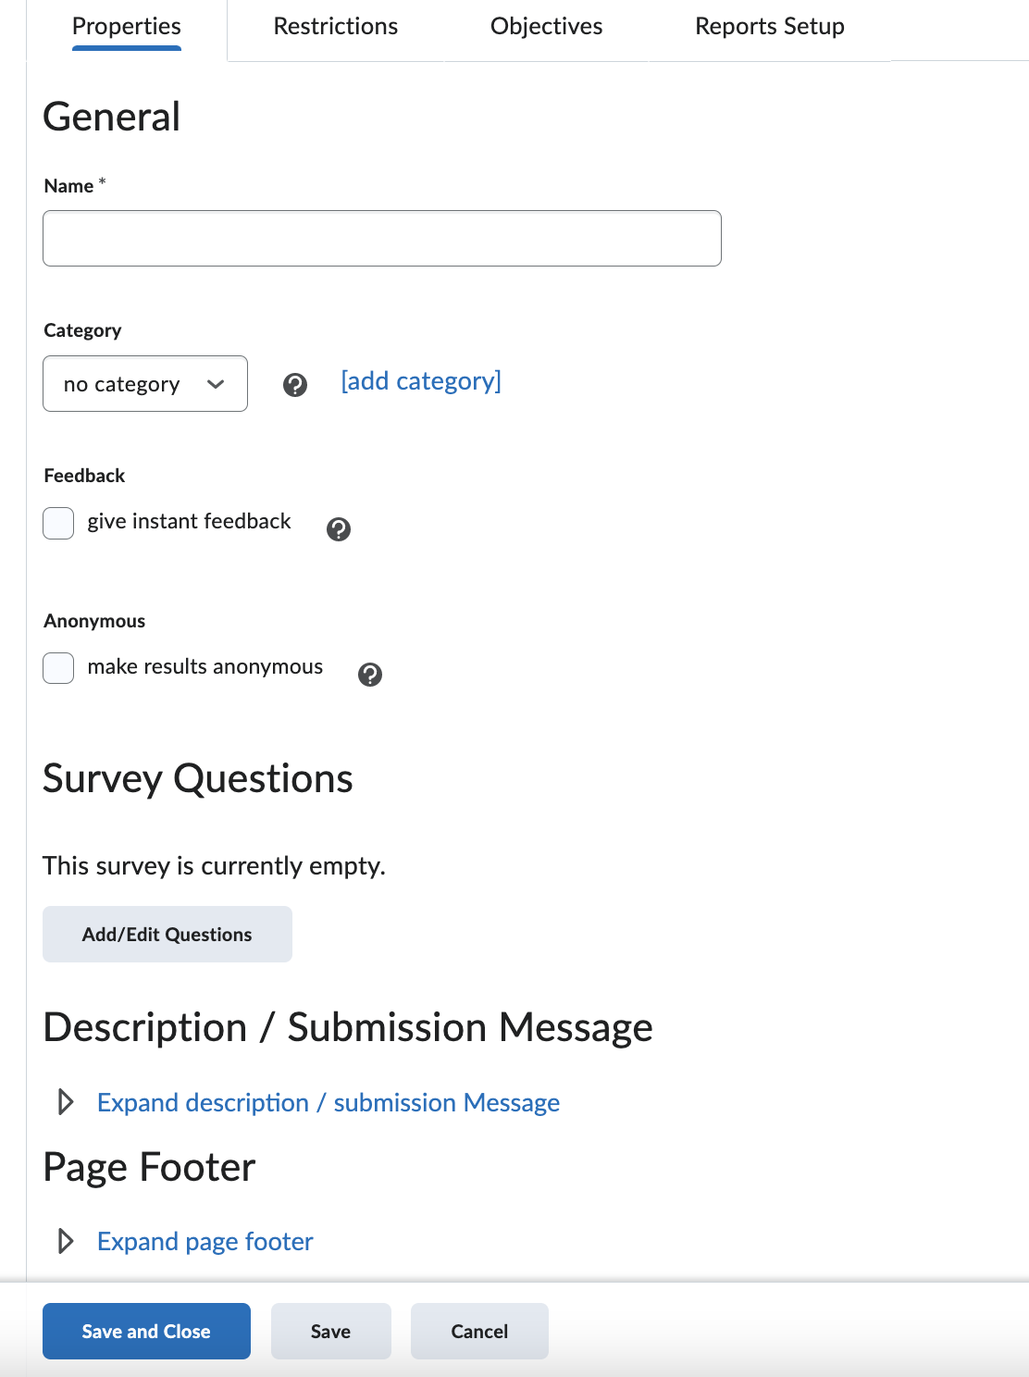Image resolution: width=1029 pixels, height=1377 pixels.
Task: Click the Save button
Action: [x=330, y=1331]
